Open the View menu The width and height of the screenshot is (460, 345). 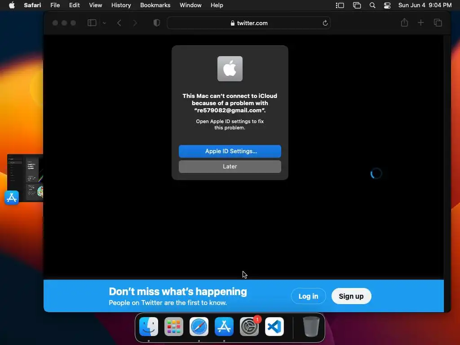(x=95, y=5)
